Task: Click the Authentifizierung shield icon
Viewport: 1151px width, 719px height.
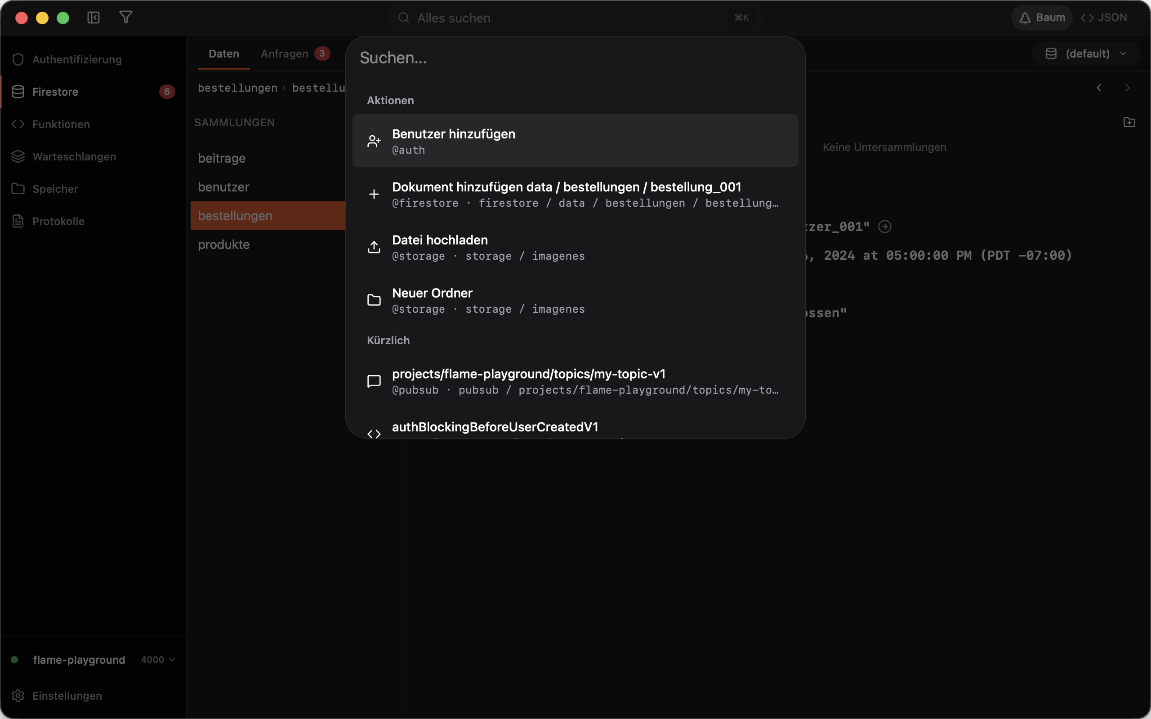Action: (18, 59)
